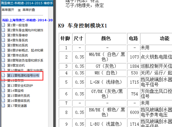Click page icon beside 第3章车身维修

click(3, 35)
